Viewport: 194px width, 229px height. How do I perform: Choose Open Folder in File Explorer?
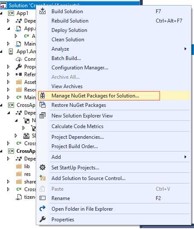[82, 209]
